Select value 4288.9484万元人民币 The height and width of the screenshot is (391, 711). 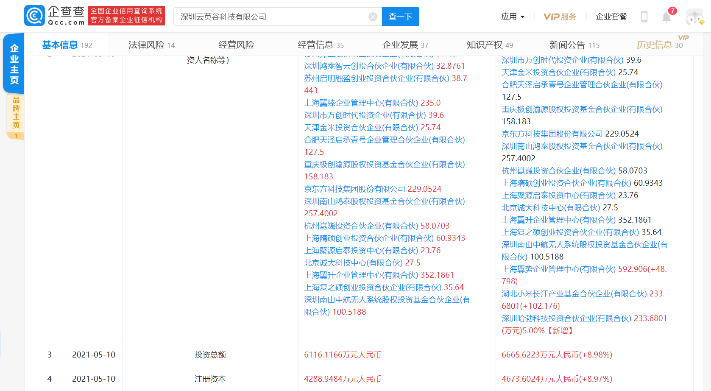tap(343, 379)
